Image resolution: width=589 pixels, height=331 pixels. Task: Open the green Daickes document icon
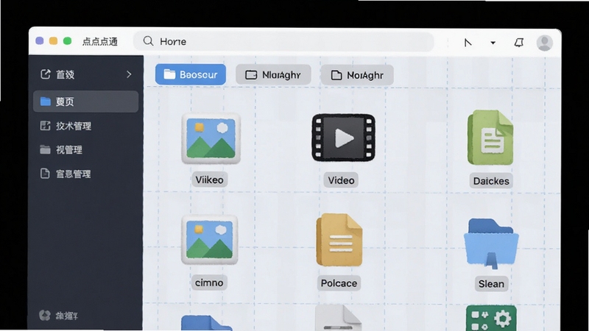tap(490, 138)
